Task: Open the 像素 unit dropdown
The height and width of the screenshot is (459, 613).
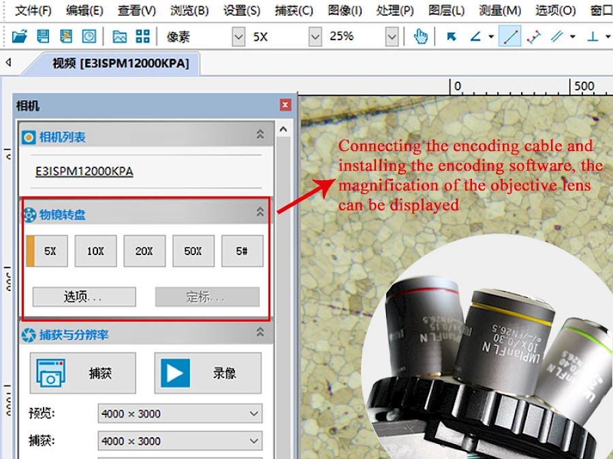Action: coord(238,37)
